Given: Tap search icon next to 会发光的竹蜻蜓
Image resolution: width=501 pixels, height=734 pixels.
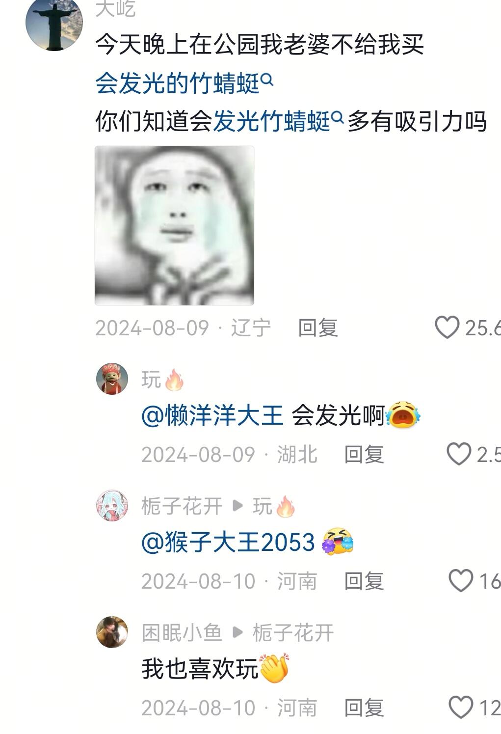Looking at the screenshot, I should [x=267, y=79].
